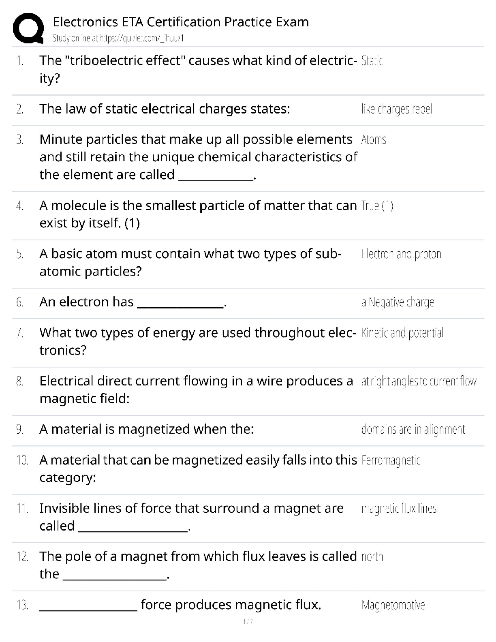Click the page number indicator at bottom

coord(248,621)
